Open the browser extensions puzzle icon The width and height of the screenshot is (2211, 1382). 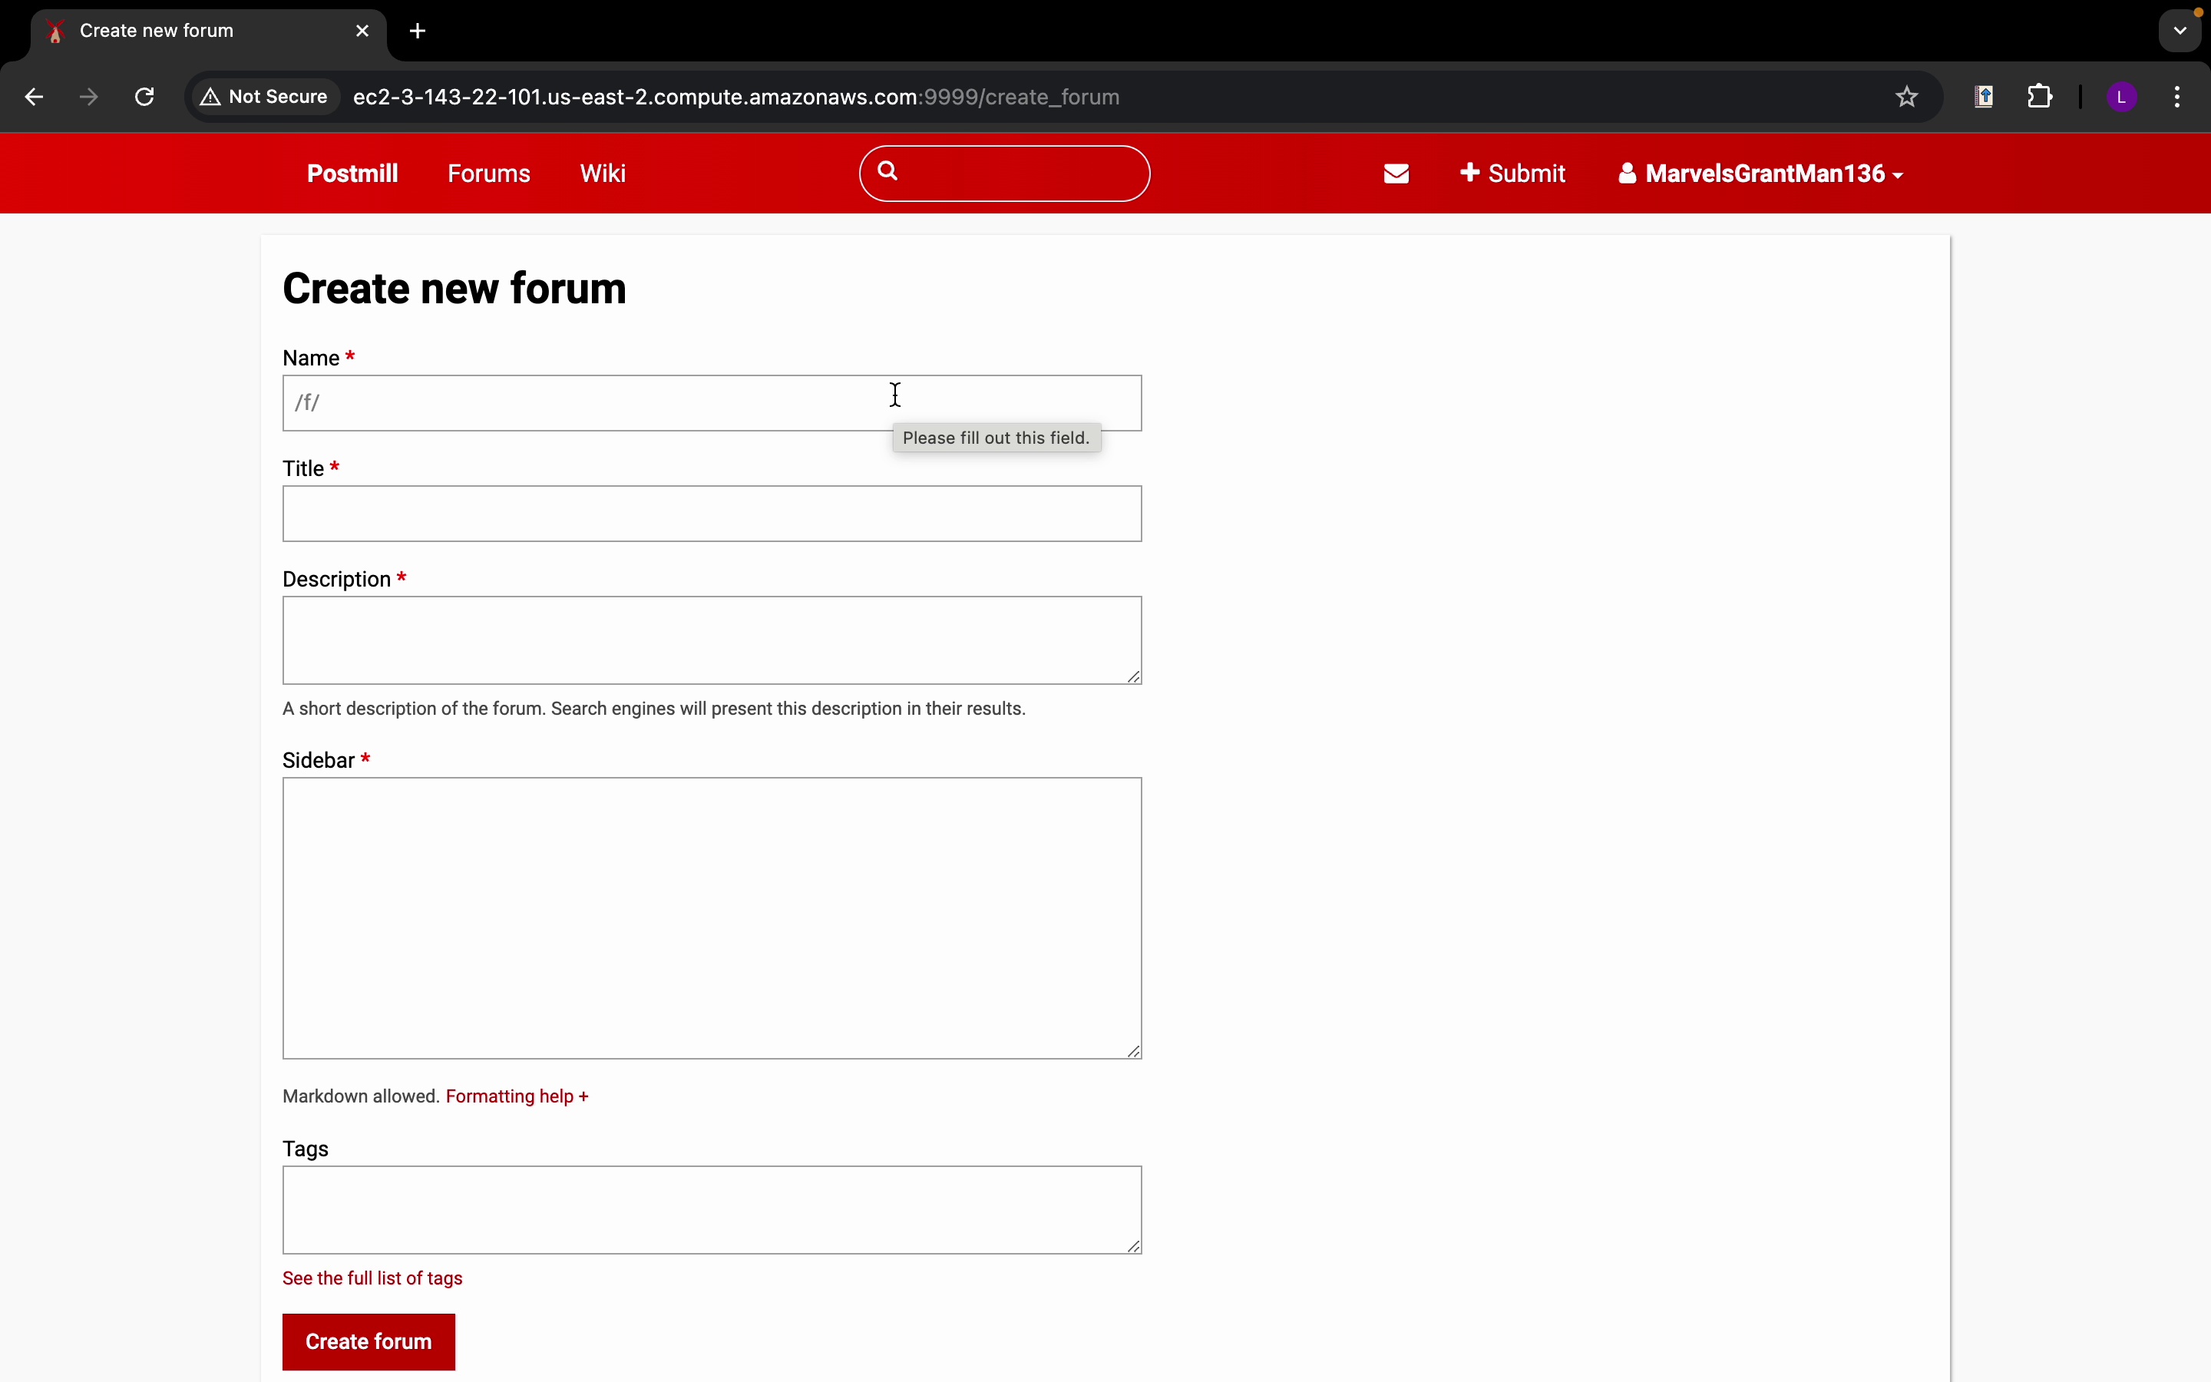tap(2040, 97)
